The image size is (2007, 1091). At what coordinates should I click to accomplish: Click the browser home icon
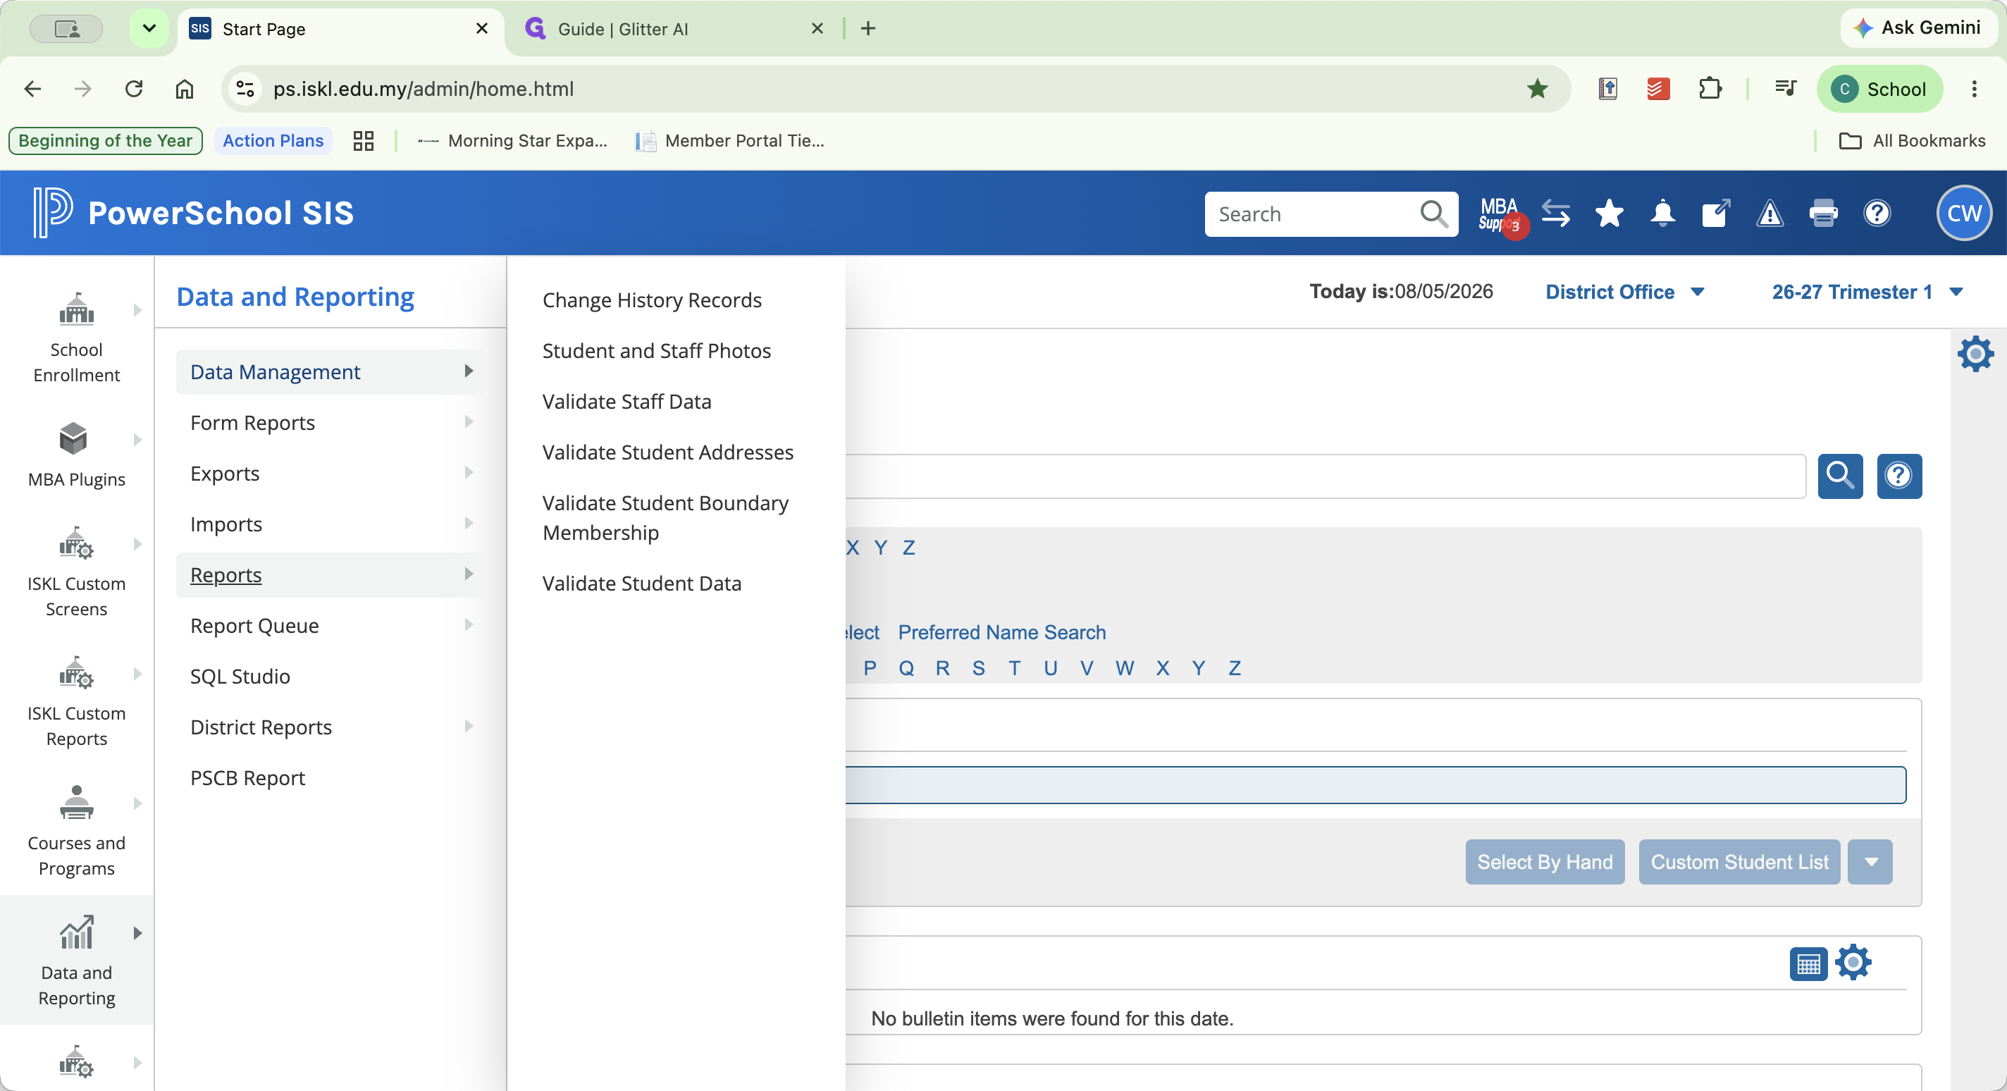tap(185, 89)
